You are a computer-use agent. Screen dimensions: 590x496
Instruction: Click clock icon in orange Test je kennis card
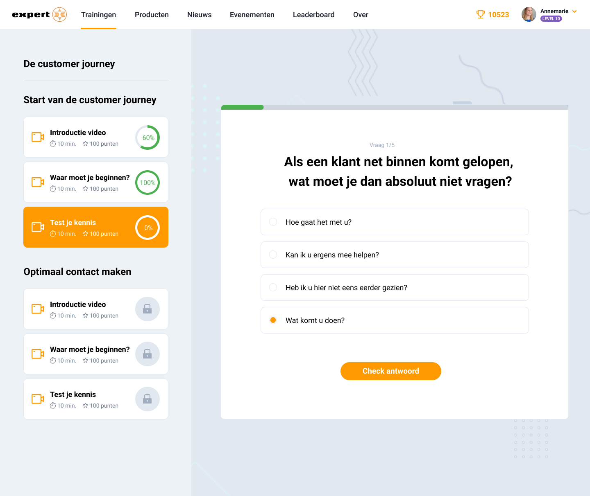pyautogui.click(x=53, y=234)
